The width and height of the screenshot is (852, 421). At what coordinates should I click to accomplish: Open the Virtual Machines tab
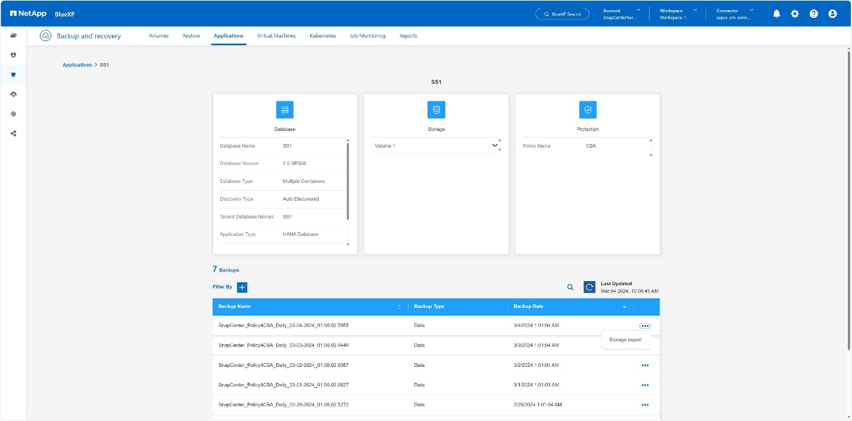(x=276, y=36)
